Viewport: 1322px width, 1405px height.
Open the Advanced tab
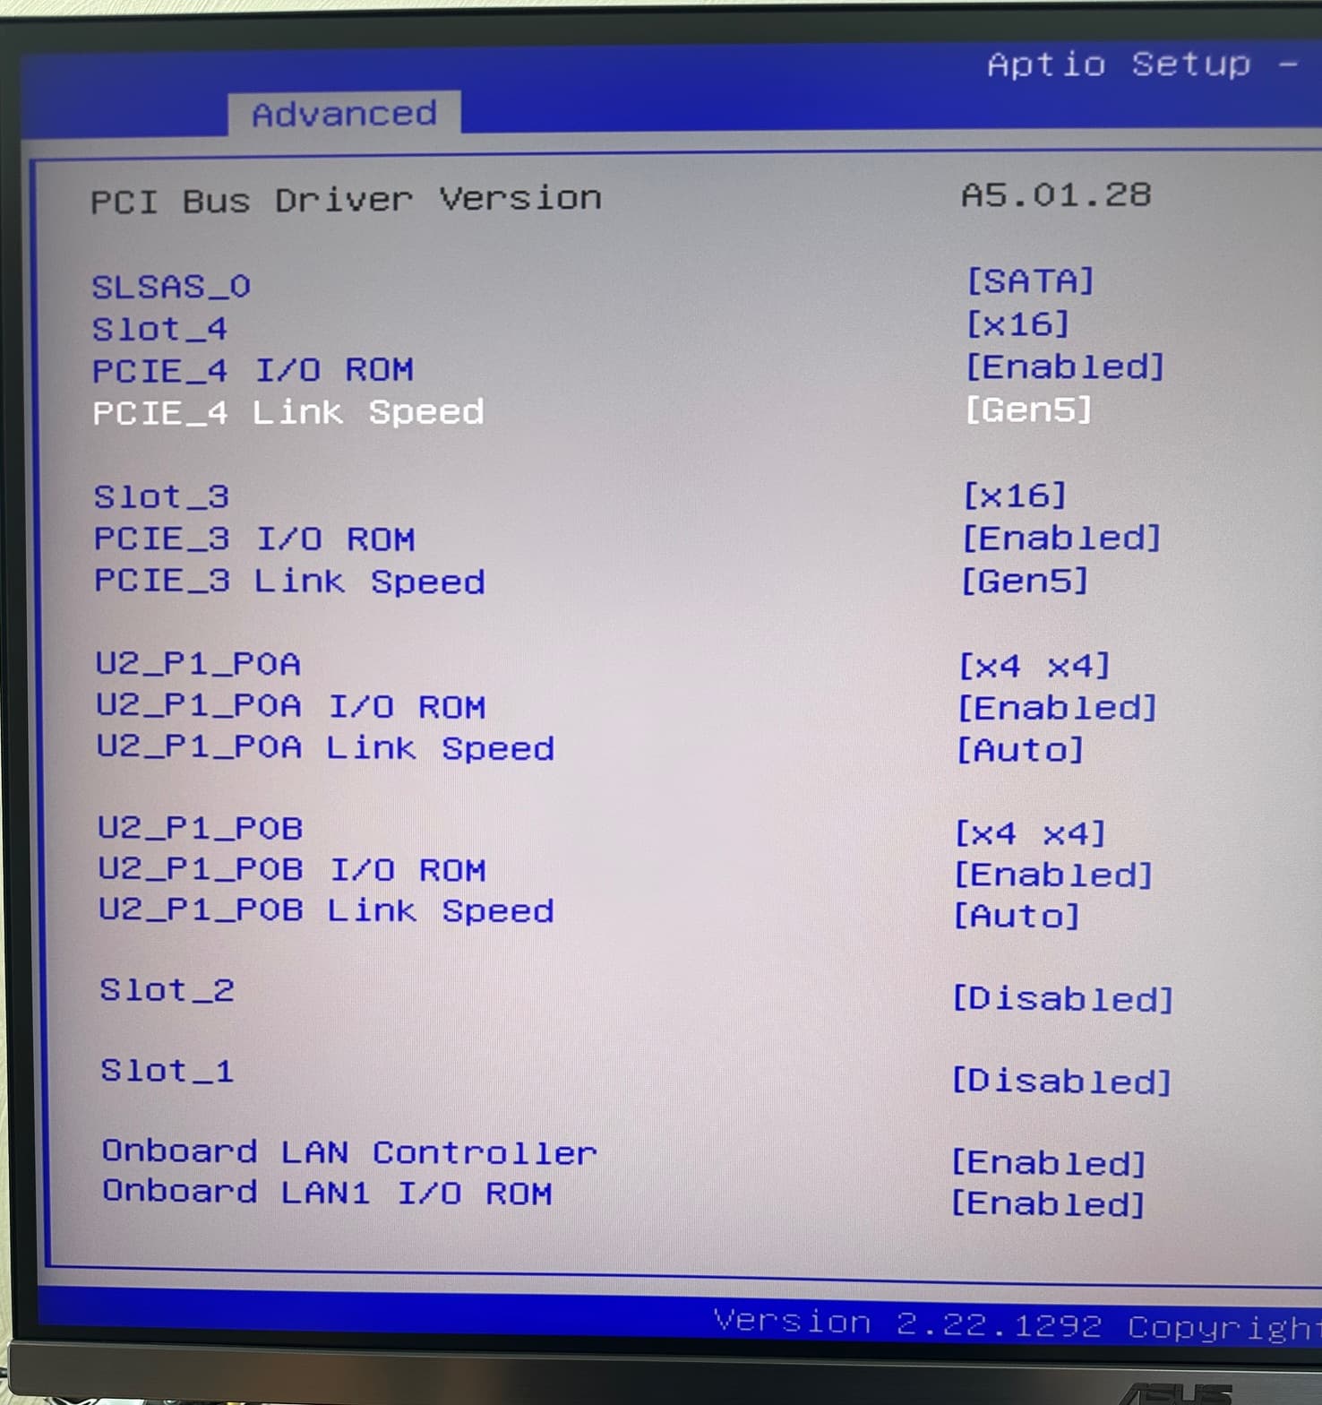(x=344, y=114)
